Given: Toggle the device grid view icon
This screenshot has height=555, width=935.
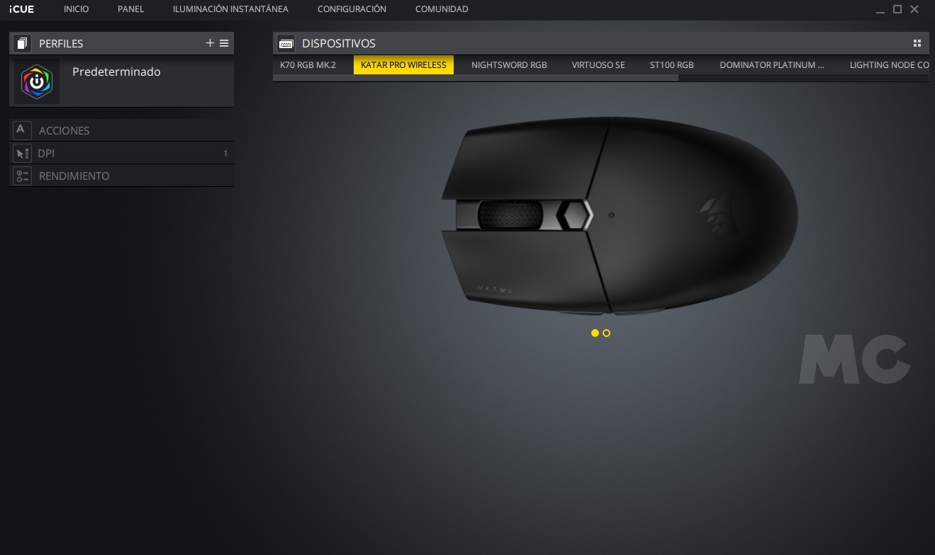Looking at the screenshot, I should coord(917,43).
